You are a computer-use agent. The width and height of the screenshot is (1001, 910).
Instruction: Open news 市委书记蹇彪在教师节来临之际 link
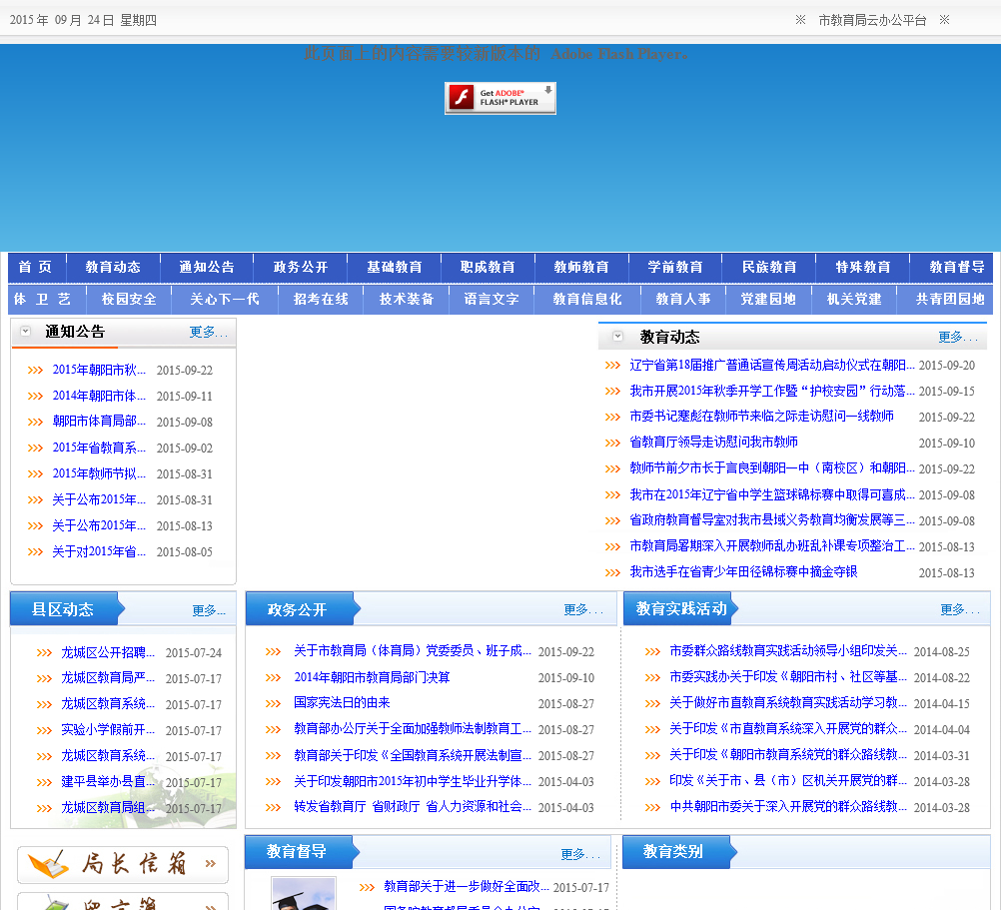pyautogui.click(x=761, y=417)
